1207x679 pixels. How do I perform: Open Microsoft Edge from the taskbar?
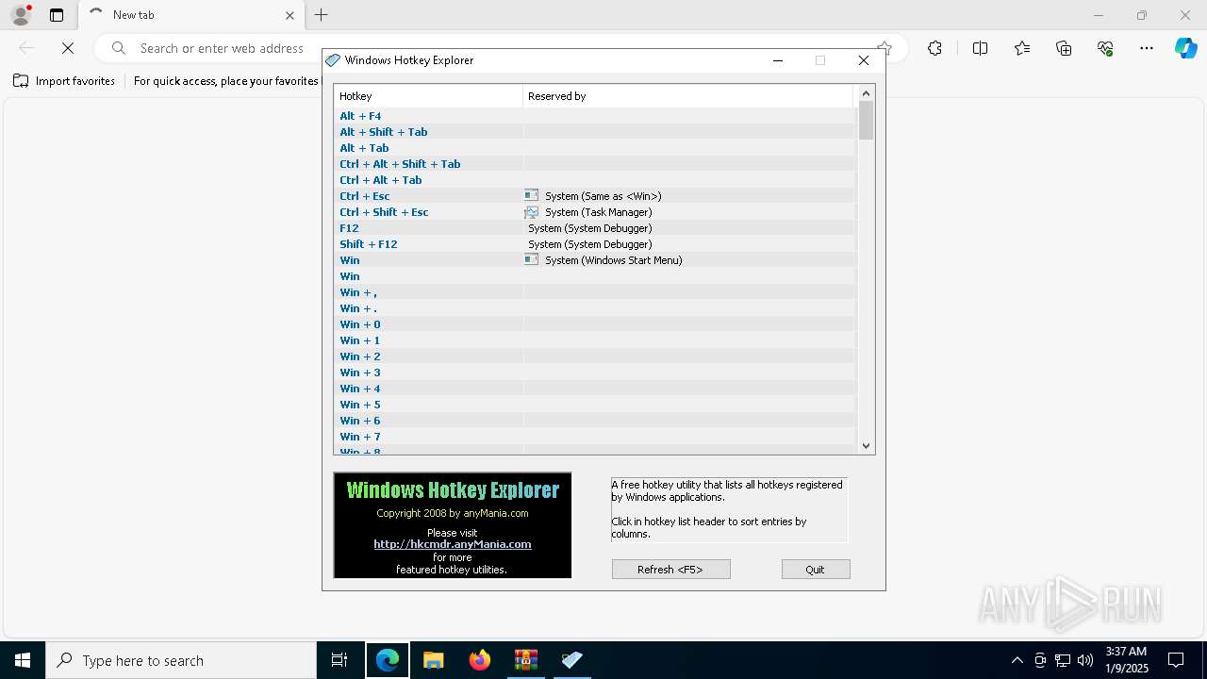[x=388, y=660]
